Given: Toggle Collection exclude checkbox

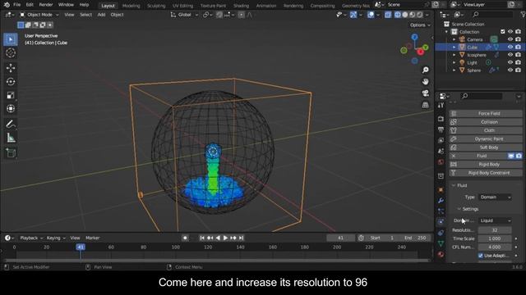Looking at the screenshot, I should click(502, 32).
